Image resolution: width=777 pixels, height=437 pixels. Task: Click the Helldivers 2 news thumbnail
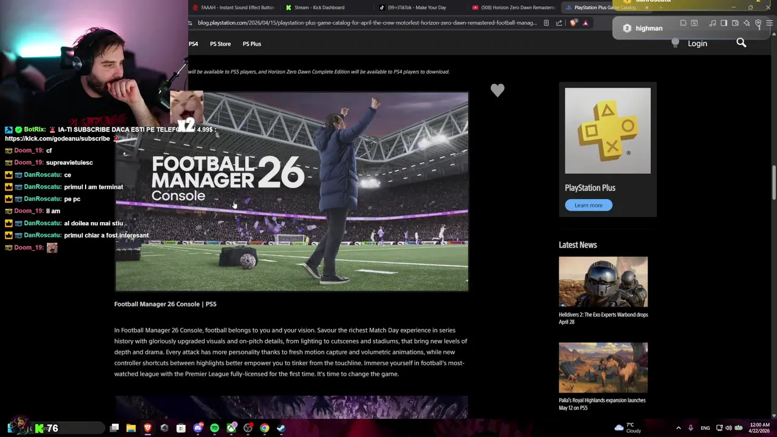(x=603, y=282)
